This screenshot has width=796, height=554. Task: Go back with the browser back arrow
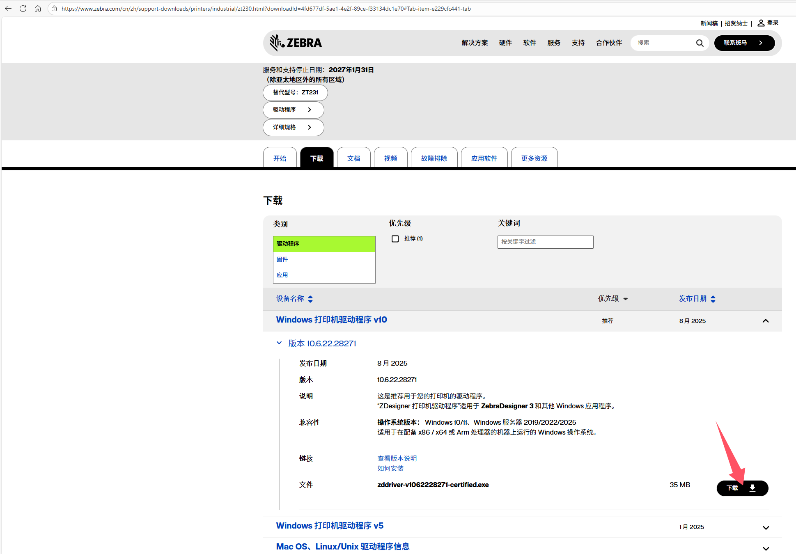tap(8, 9)
